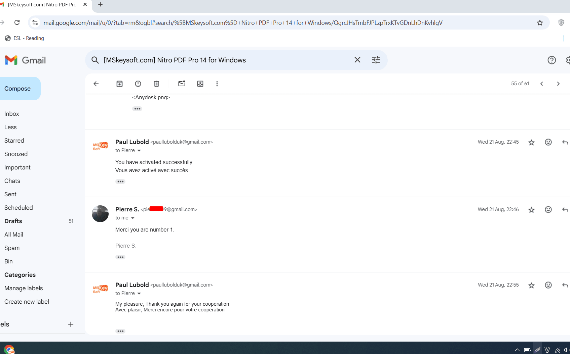Open the Drafts folder

pos(13,221)
